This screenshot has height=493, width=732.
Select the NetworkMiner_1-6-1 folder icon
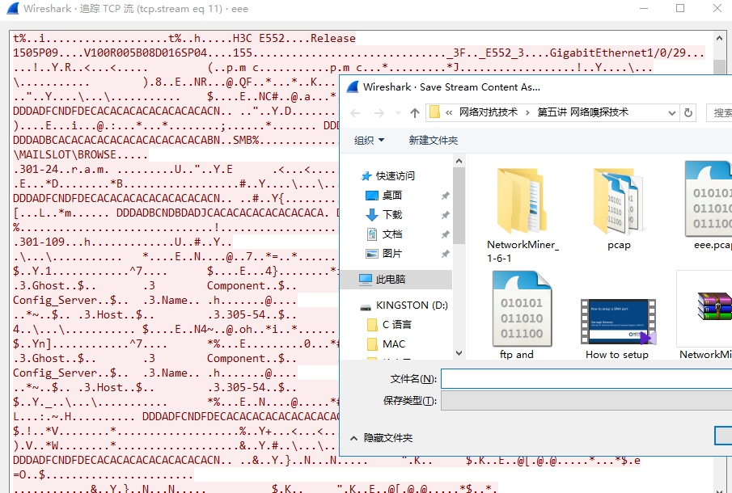pyautogui.click(x=523, y=201)
